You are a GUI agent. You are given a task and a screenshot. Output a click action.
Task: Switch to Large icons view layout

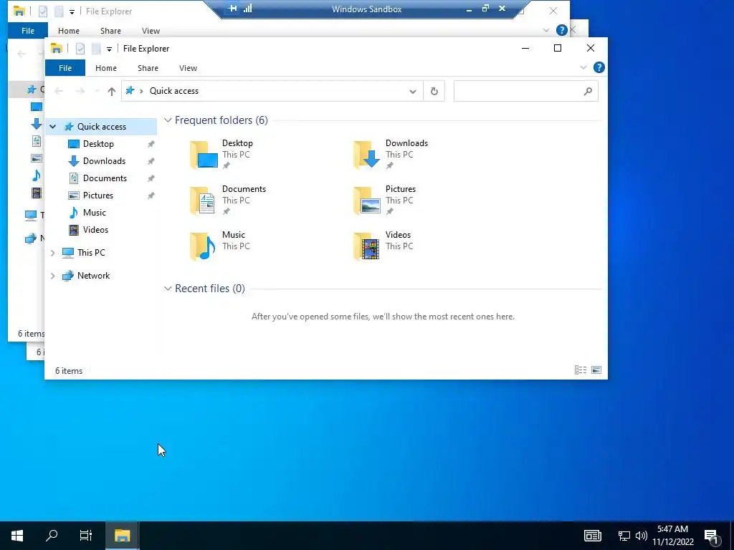tap(596, 370)
